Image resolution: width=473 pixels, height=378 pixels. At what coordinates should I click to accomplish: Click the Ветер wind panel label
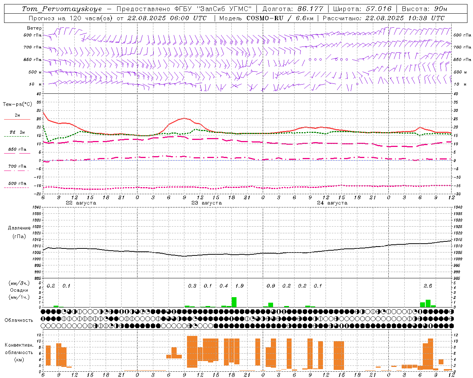[x=34, y=28]
